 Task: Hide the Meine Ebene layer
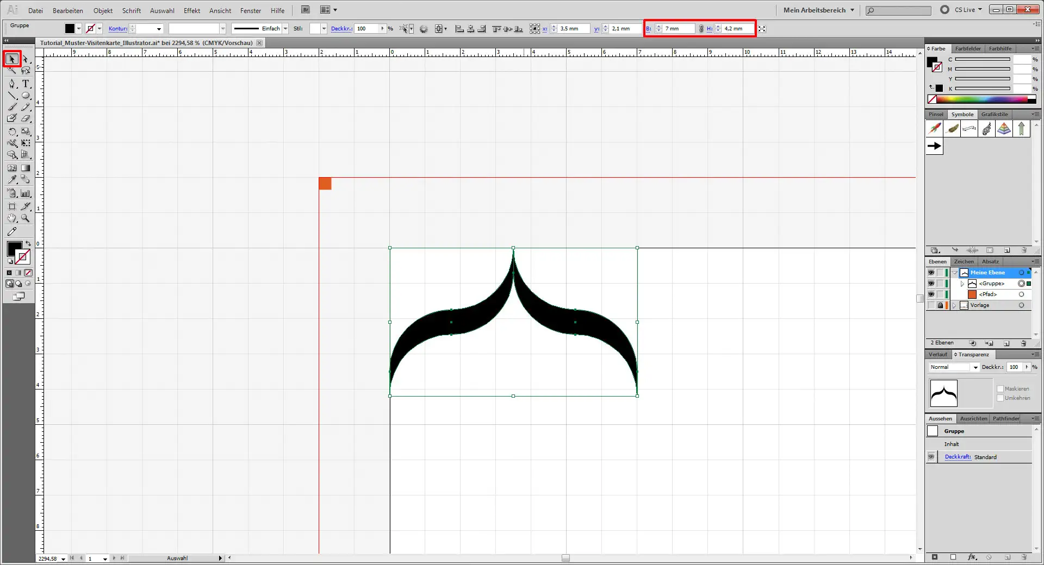click(x=931, y=272)
